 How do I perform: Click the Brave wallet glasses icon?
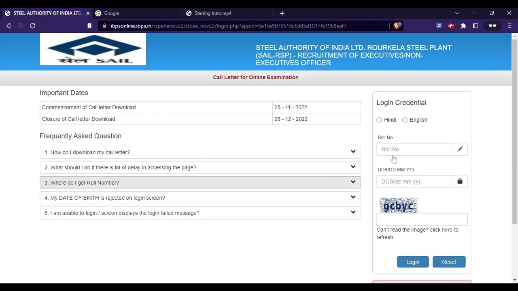point(493,26)
